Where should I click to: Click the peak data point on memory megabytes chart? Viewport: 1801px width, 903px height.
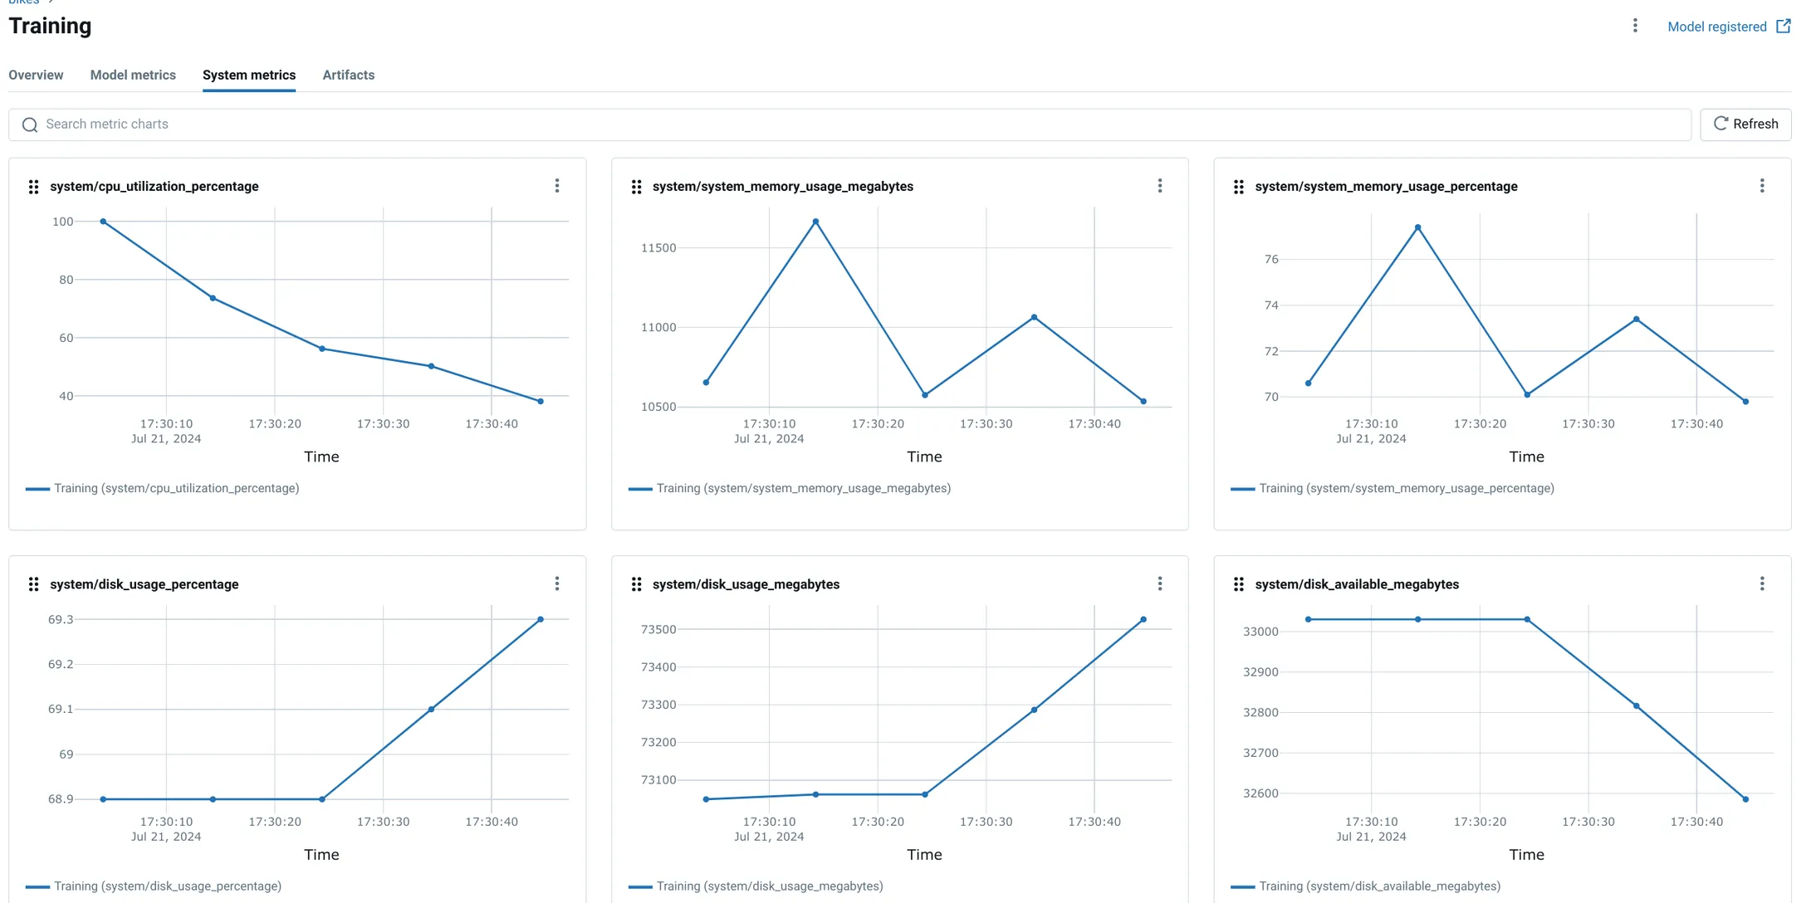pyautogui.click(x=815, y=222)
